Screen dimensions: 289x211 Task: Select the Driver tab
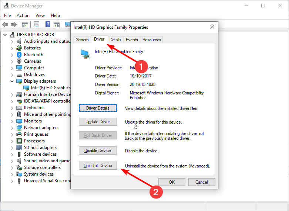99,39
